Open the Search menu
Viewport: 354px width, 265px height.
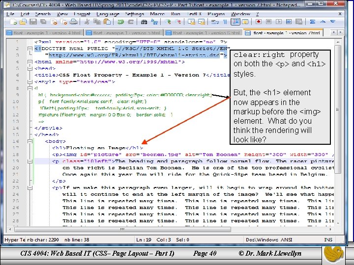point(43,14)
